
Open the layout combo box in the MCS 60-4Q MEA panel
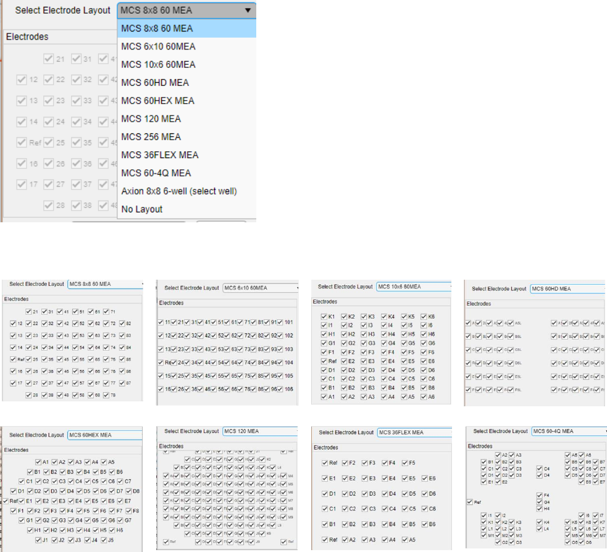(x=569, y=431)
